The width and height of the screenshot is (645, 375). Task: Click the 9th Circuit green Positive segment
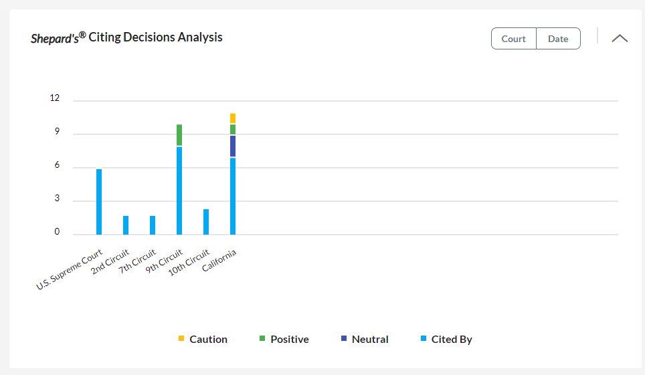tap(179, 135)
